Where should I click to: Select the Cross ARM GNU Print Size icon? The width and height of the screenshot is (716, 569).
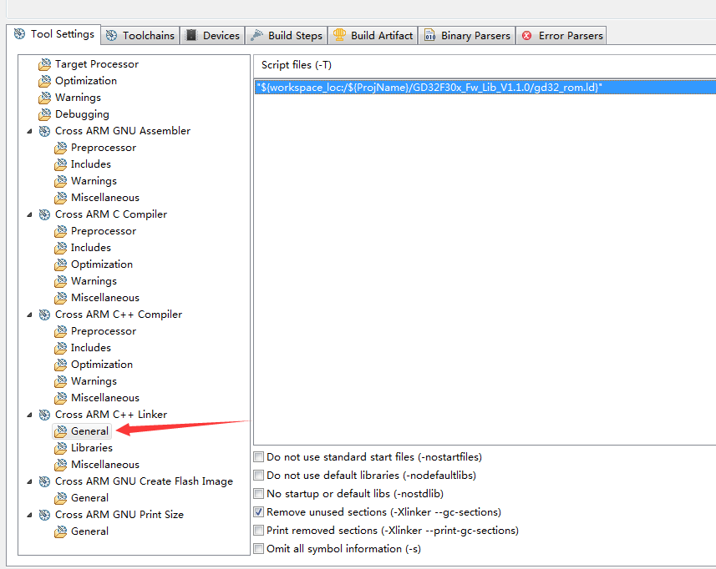click(45, 514)
